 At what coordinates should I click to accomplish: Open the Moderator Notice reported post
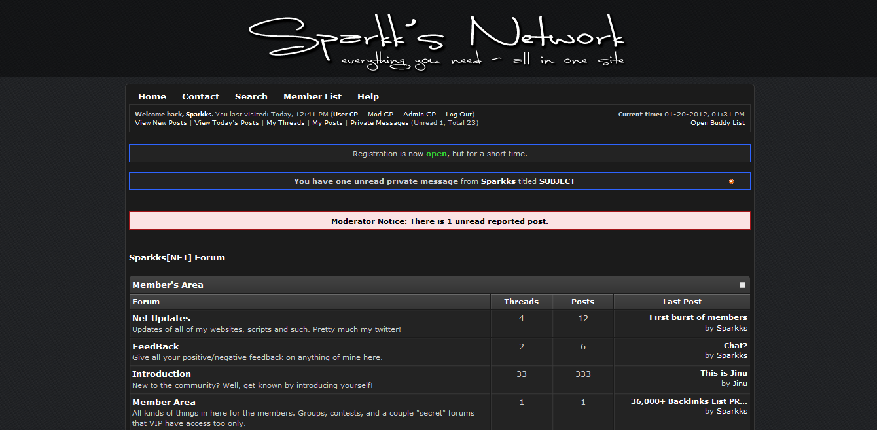(x=439, y=221)
